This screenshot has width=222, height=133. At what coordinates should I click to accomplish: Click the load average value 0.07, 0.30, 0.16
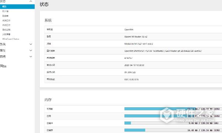pos(132,79)
